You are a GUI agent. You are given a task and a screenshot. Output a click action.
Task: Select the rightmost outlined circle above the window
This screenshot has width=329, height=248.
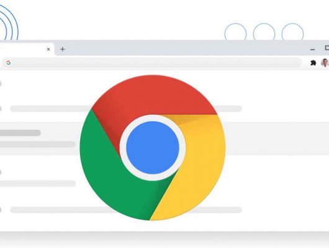click(292, 32)
